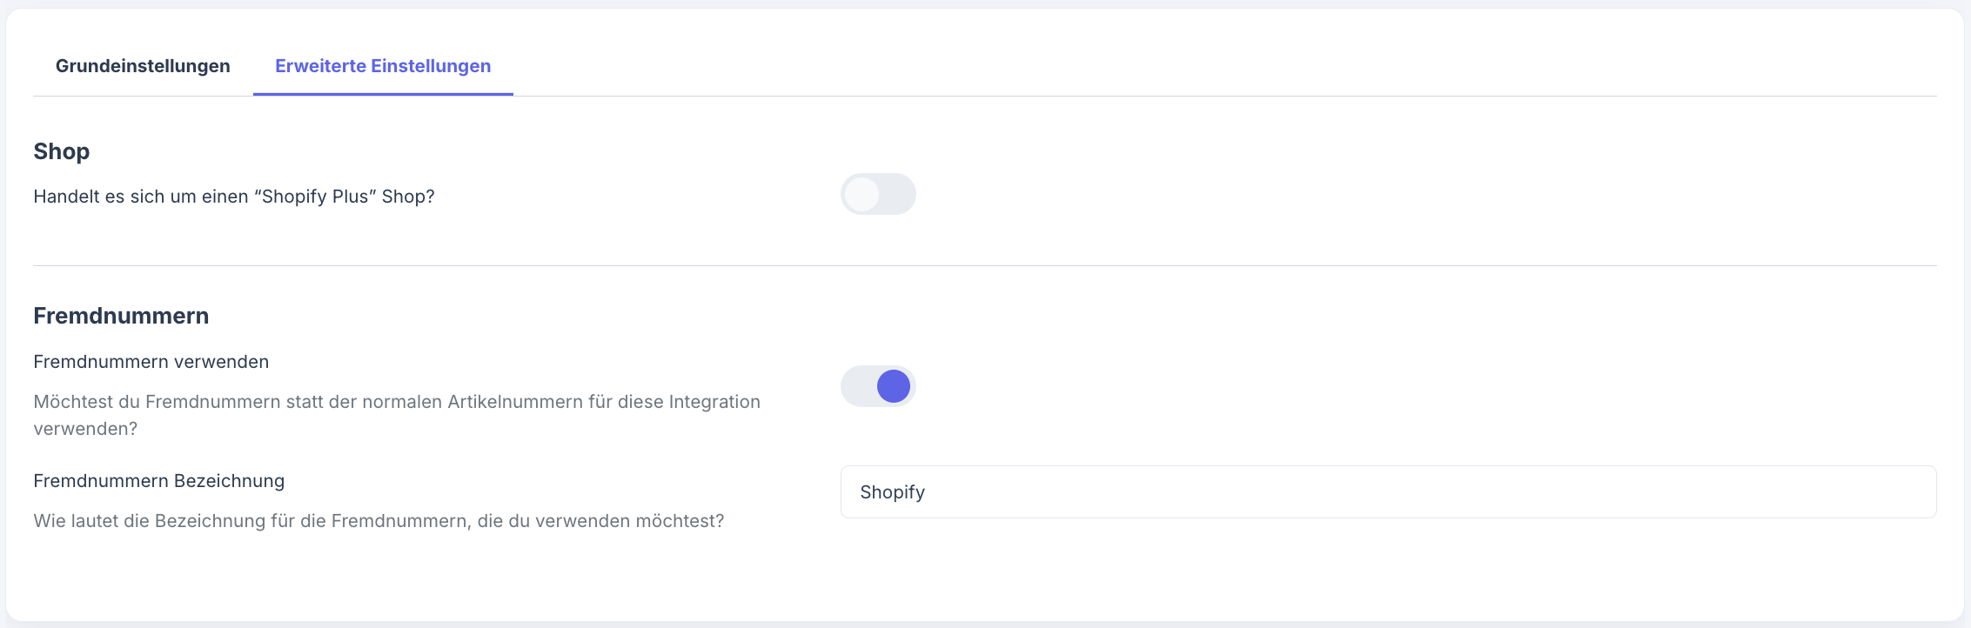This screenshot has height=628, width=1971.
Task: Click the Fremdnummern verwenden label
Action: pyautogui.click(x=151, y=362)
